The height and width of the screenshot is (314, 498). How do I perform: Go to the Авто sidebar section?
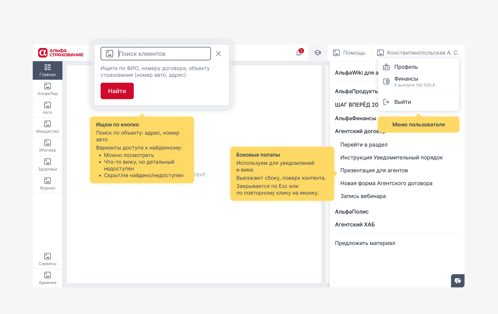(47, 108)
